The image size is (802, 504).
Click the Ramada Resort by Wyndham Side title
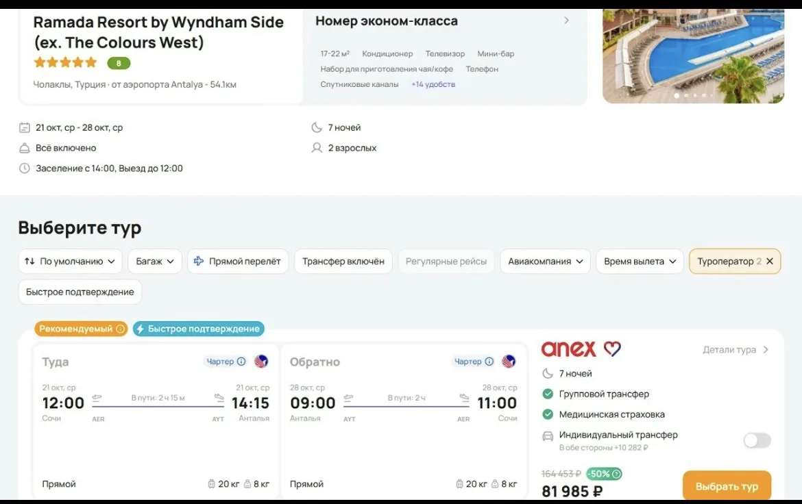[x=158, y=32]
